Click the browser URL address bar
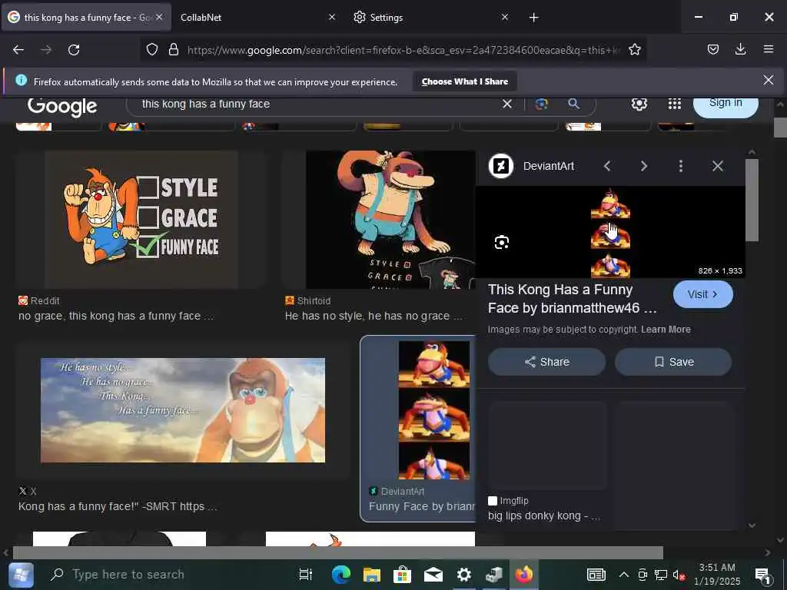Screen dimensions: 787x590 401,50
